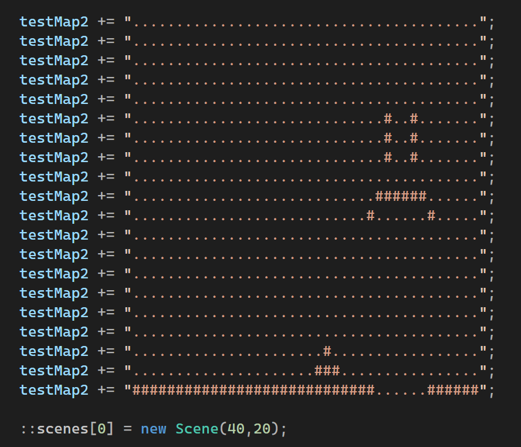Screen dimensions: 521x447
Task: Click the semicolon ending the Scene statement
Action: (x=284, y=429)
